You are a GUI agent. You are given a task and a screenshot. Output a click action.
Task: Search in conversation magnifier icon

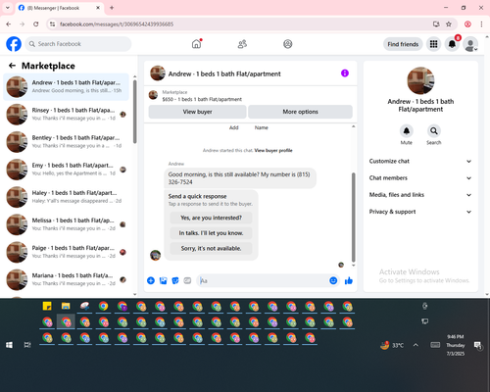[434, 131]
